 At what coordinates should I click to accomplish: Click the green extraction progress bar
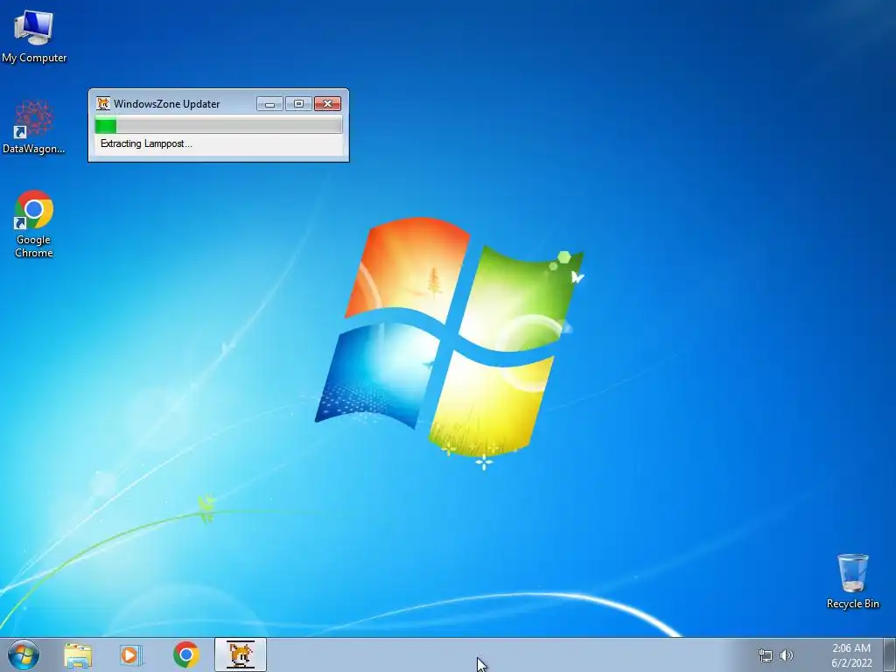click(219, 124)
